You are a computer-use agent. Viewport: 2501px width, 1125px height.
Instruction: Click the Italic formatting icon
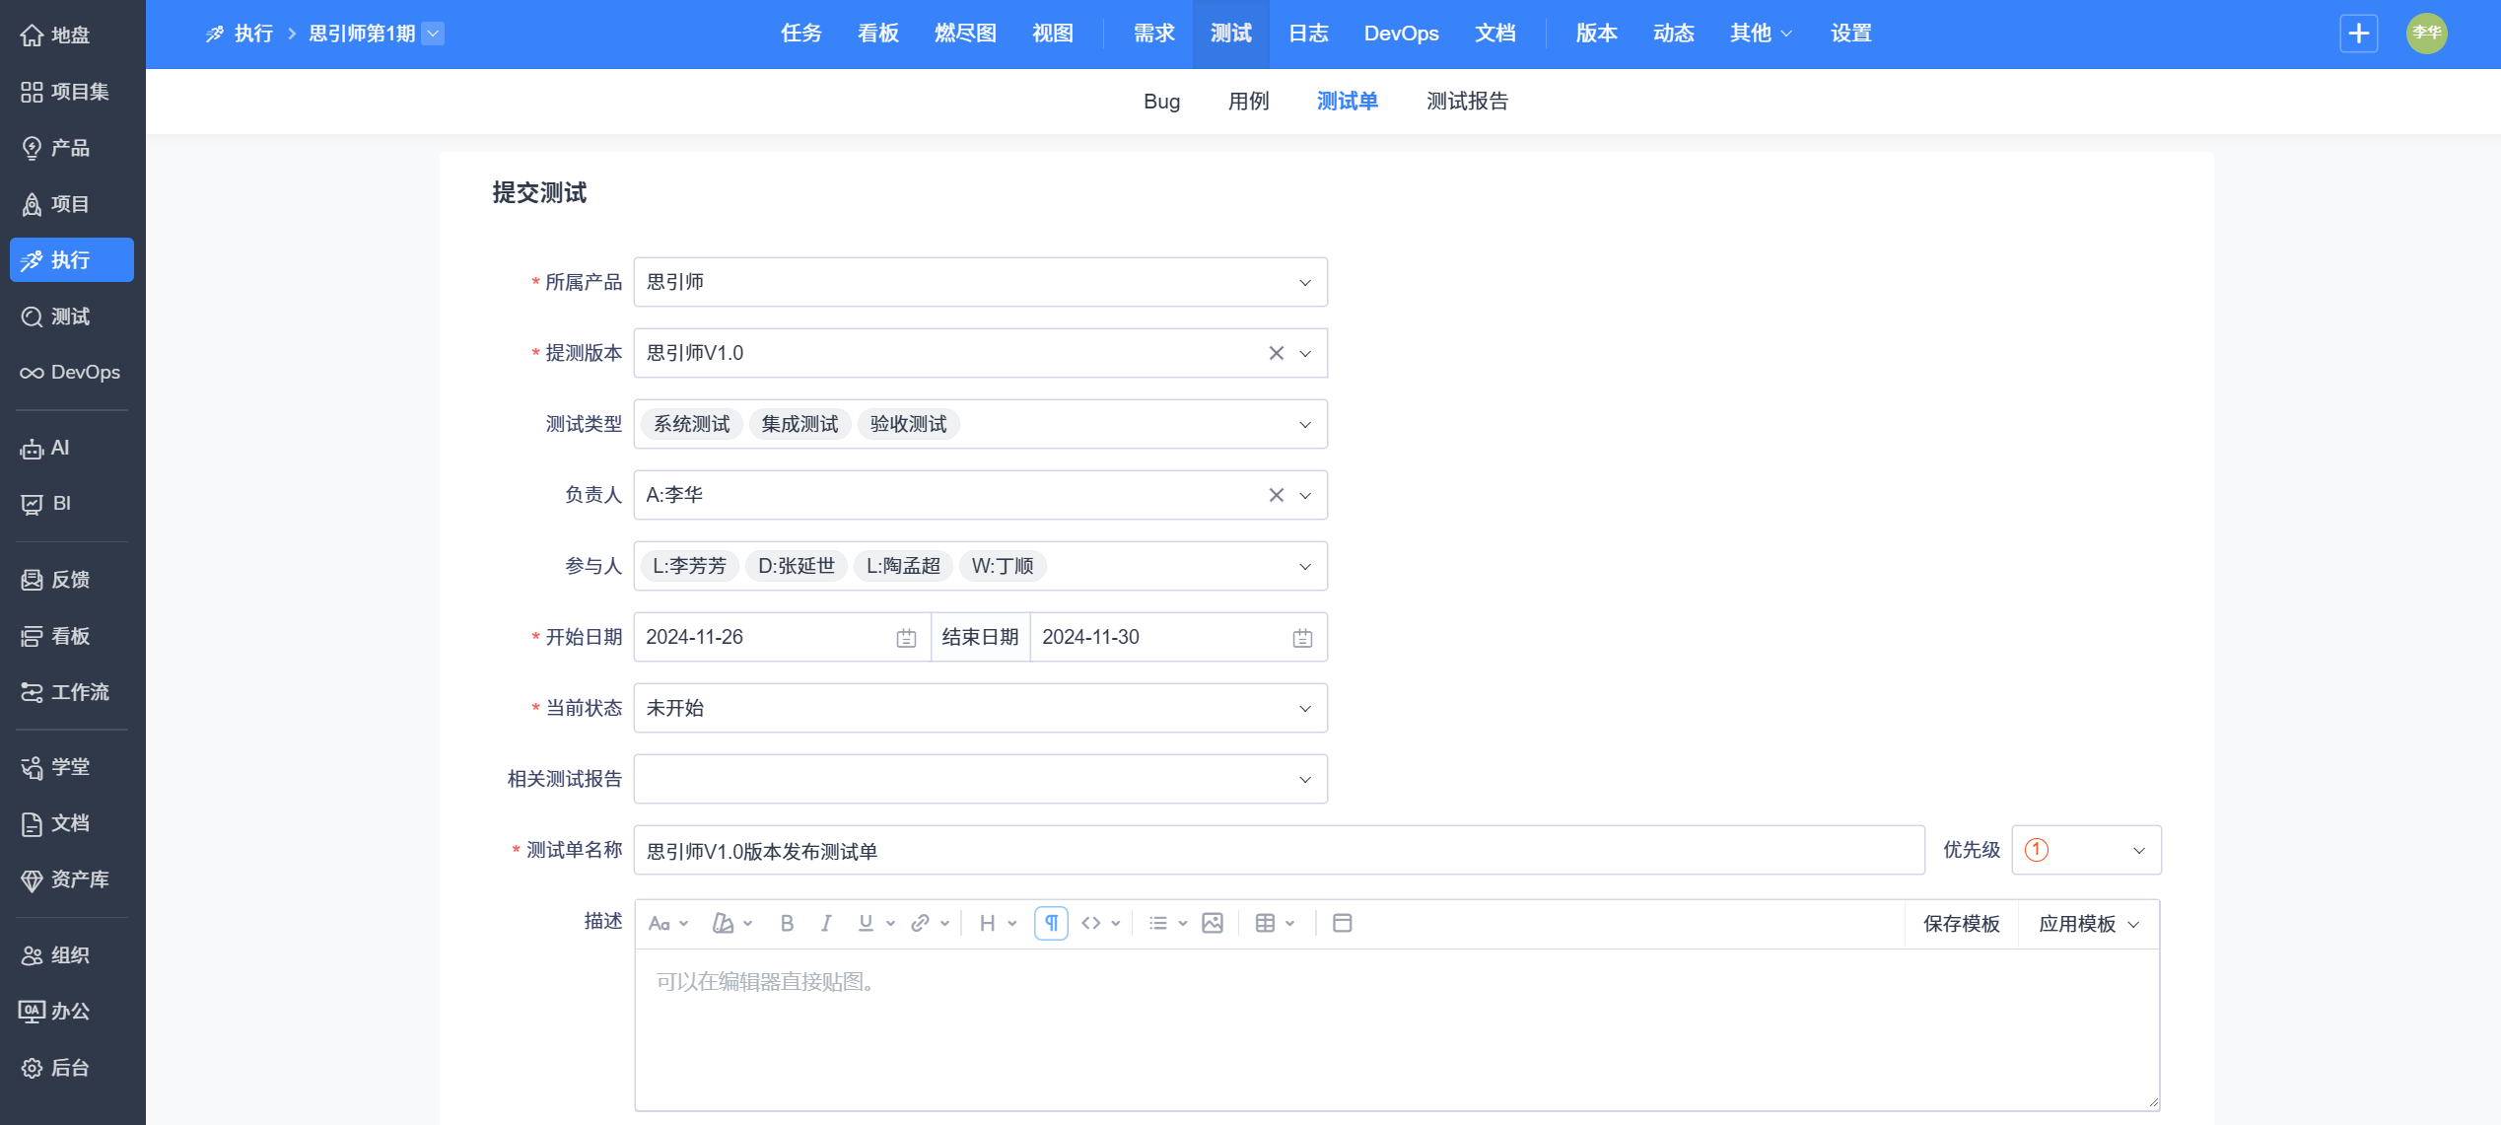(826, 923)
